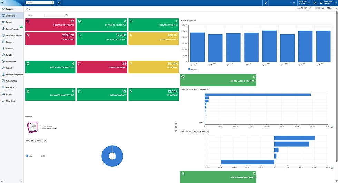338x183 pixels.
Task: Open Payroll Reports workspace
Action: (x=12, y=29)
